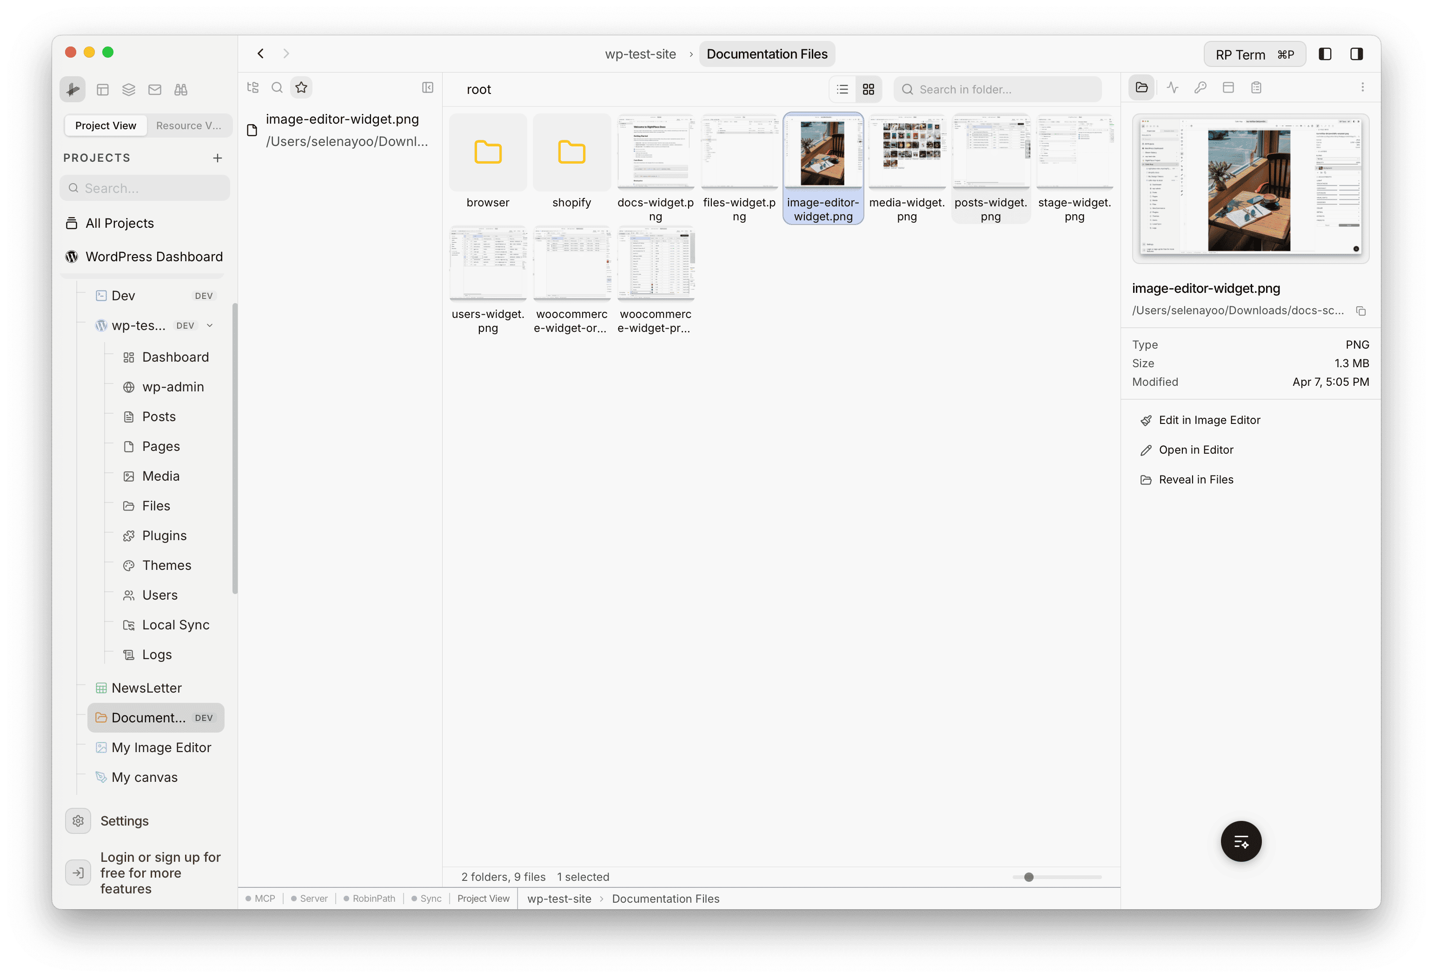The image size is (1433, 978).
Task: Open the file tree icon above the file list
Action: tap(253, 87)
